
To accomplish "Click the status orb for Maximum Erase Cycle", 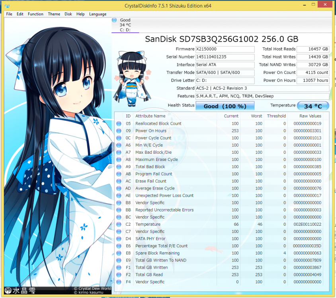I will point(119,160).
